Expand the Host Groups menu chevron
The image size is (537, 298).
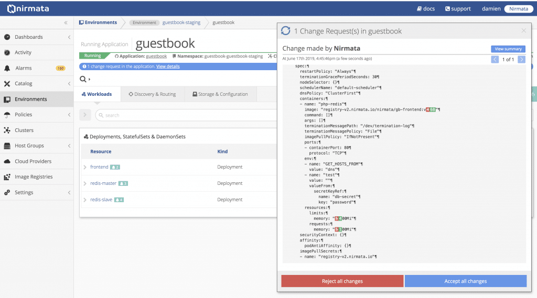(x=69, y=146)
